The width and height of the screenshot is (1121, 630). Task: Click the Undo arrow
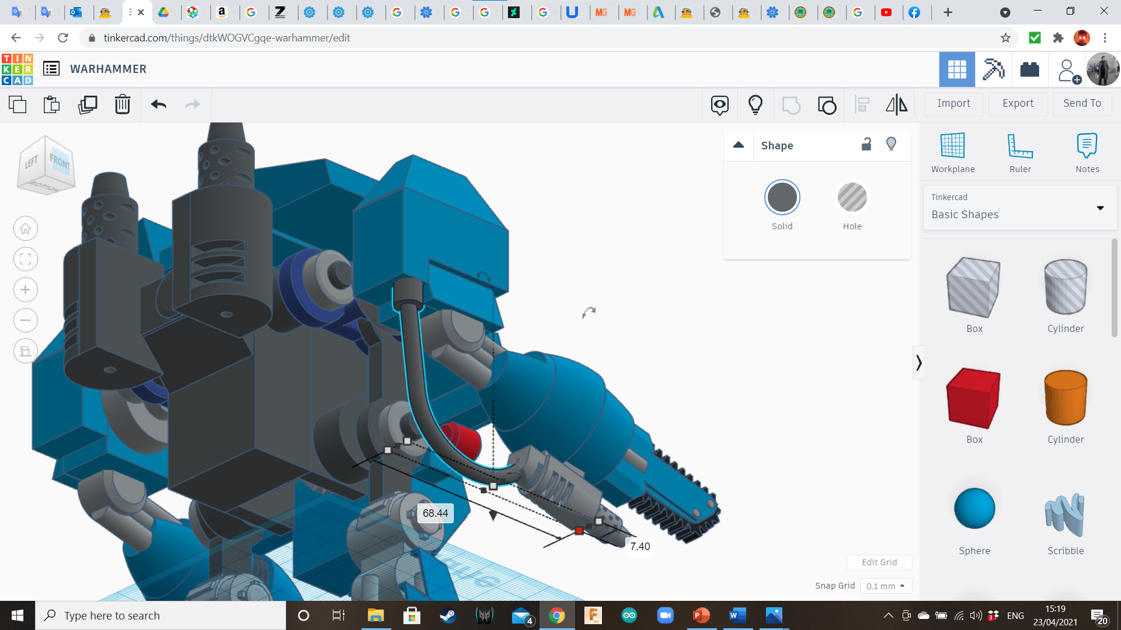click(x=158, y=105)
